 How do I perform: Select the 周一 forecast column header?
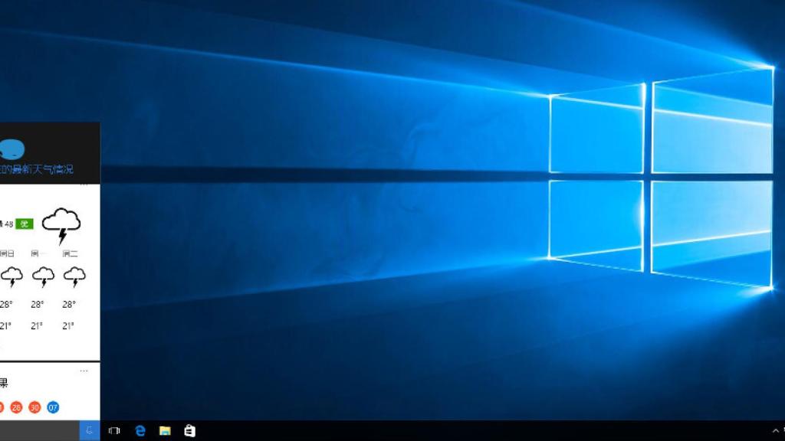[37, 252]
